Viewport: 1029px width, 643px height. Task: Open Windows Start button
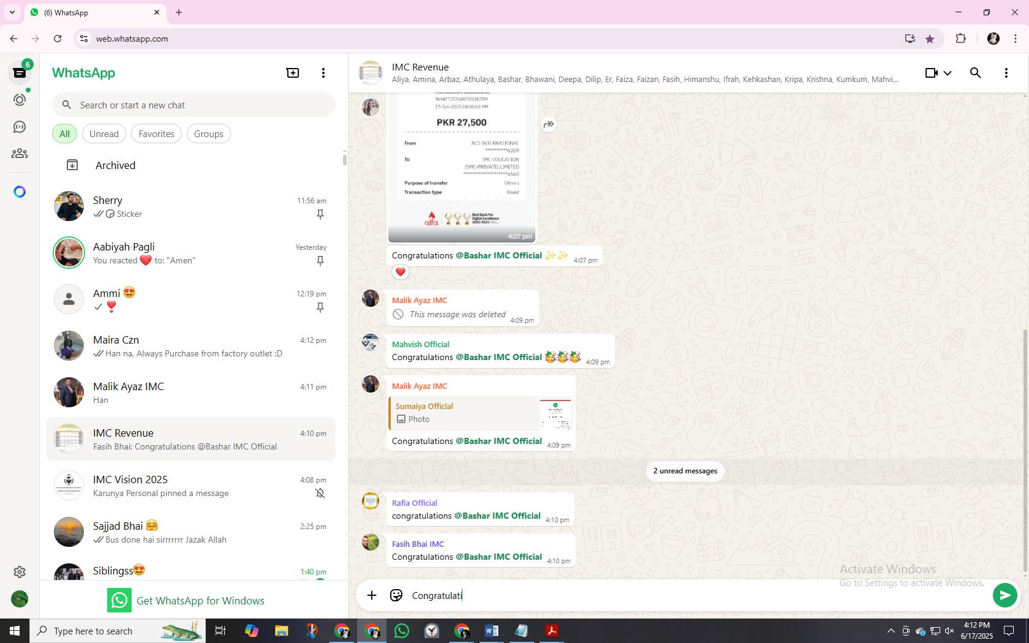pyautogui.click(x=15, y=631)
